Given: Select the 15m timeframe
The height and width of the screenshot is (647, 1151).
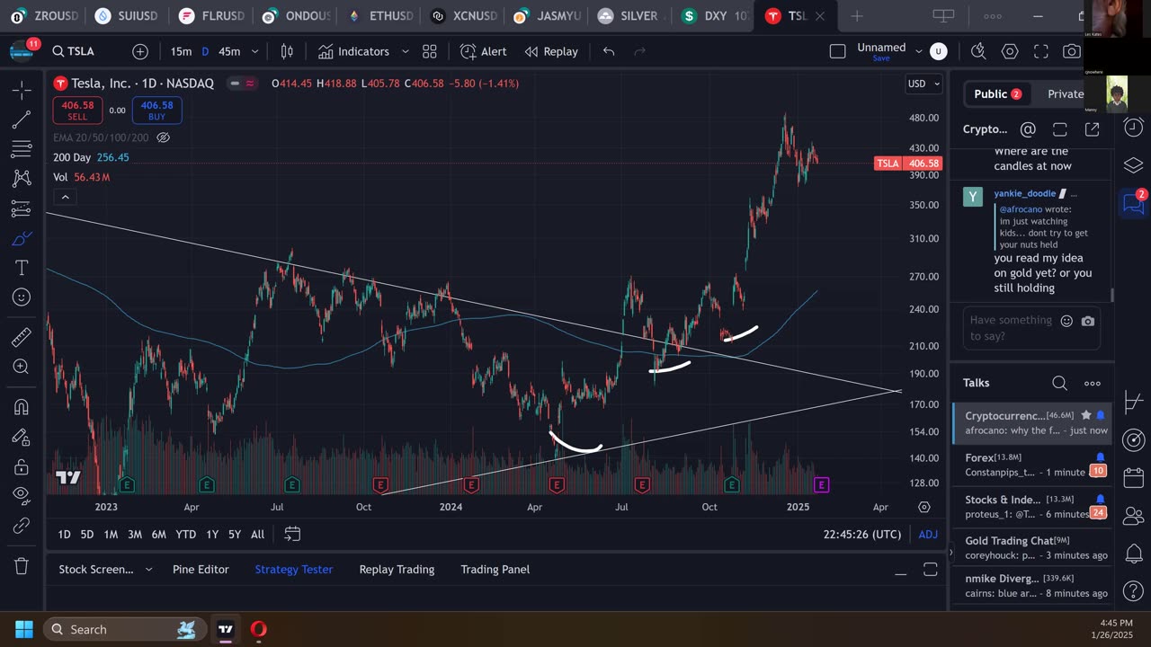Looking at the screenshot, I should 181,51.
